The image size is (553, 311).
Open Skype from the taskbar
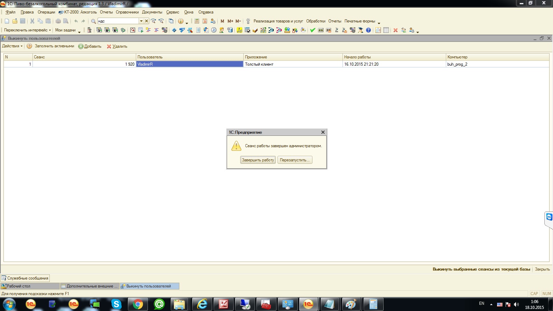(116, 304)
